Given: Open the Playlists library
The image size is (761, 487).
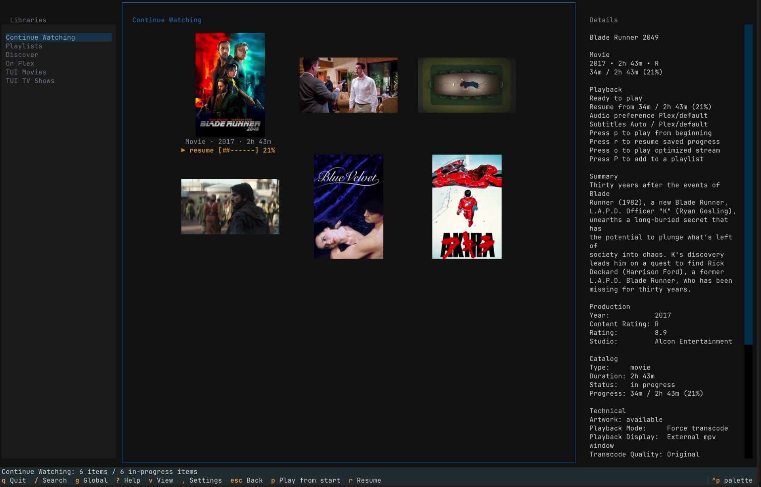Looking at the screenshot, I should [x=24, y=46].
